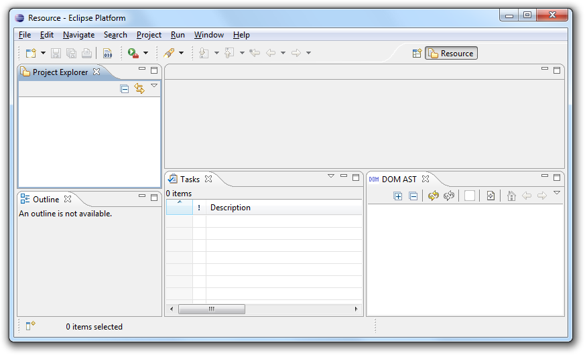The height and width of the screenshot is (355, 585).
Task: Minimize the Tasks panel
Action: point(344,175)
